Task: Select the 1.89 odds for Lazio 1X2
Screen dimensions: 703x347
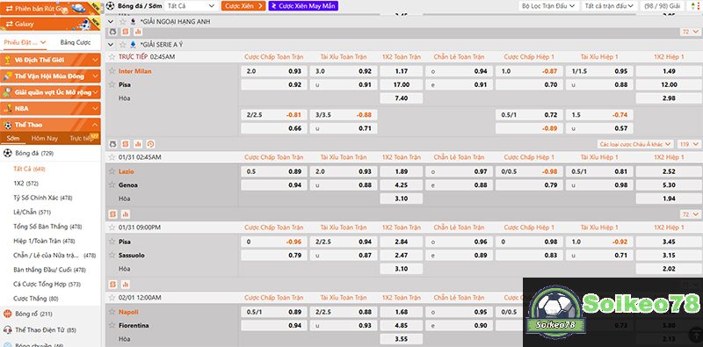Action: [402, 171]
